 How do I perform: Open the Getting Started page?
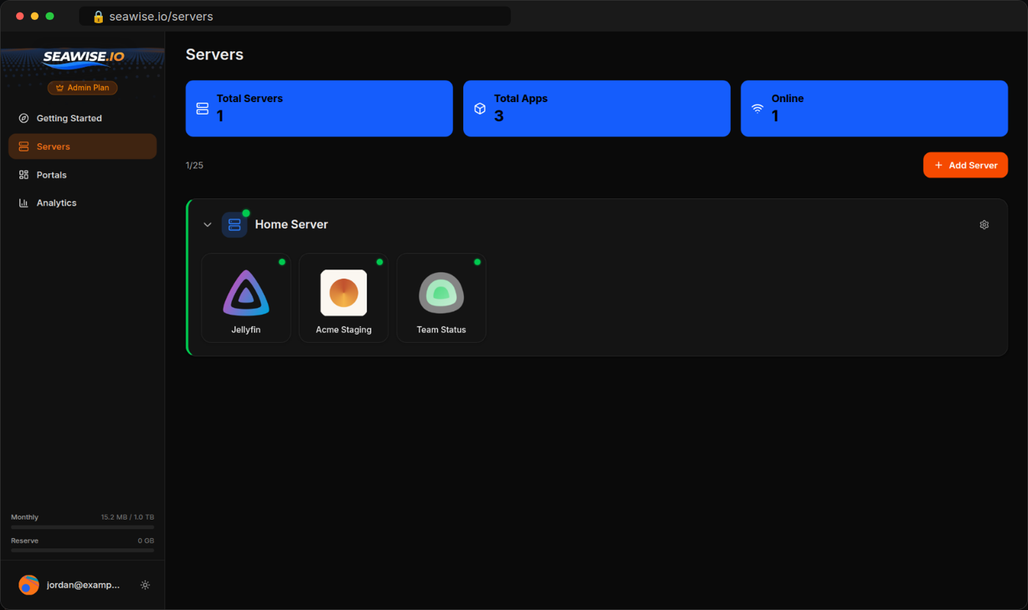[x=82, y=118]
